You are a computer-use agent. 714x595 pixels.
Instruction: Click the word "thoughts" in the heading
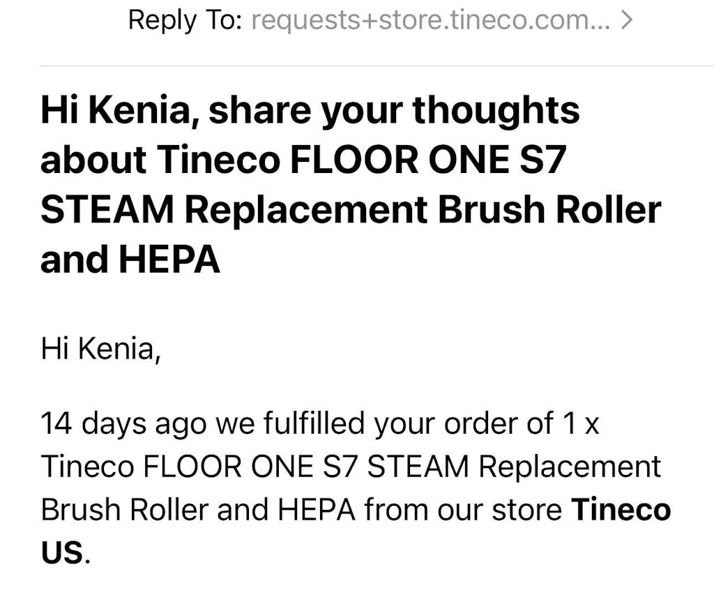pos(495,111)
